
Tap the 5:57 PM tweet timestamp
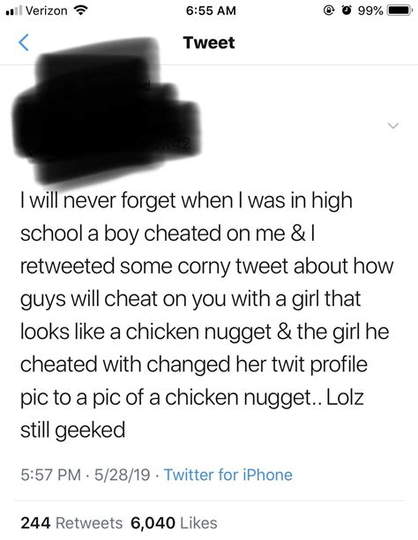point(51,475)
